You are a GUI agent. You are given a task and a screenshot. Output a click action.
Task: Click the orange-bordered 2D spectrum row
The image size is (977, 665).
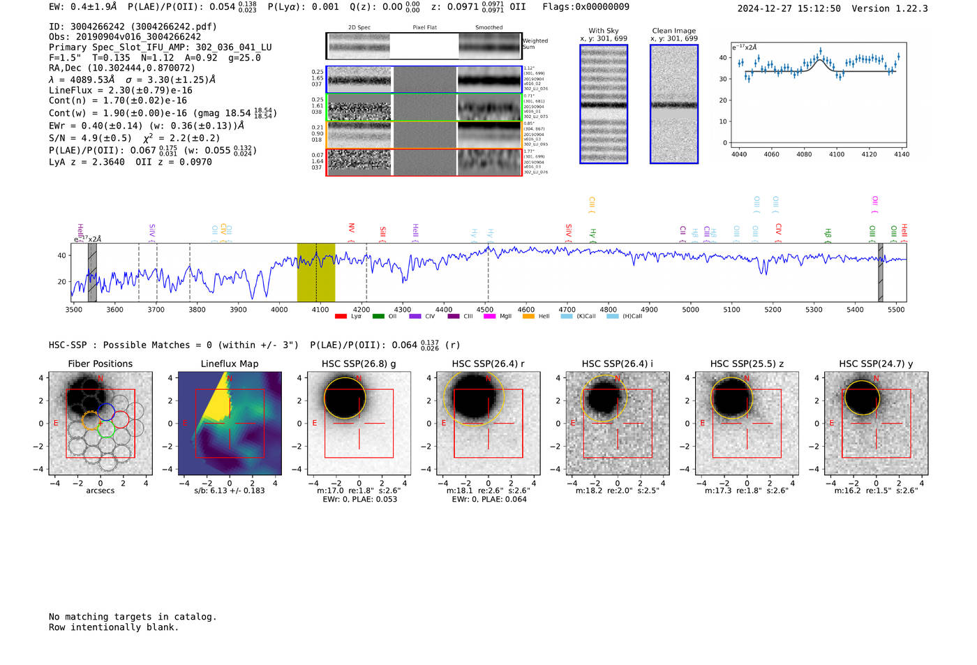424,135
